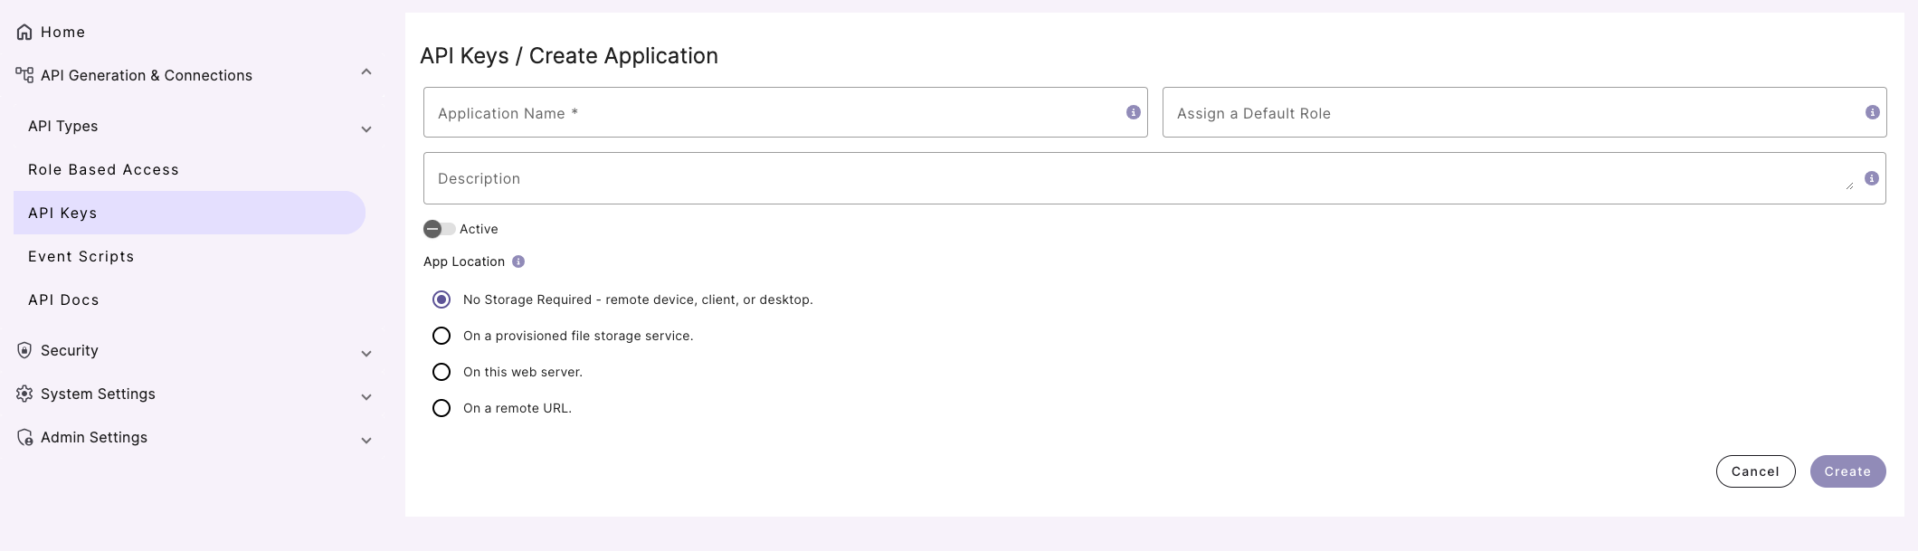Viewport: 1918px width, 551px height.
Task: Click the Cancel button
Action: point(1754,471)
